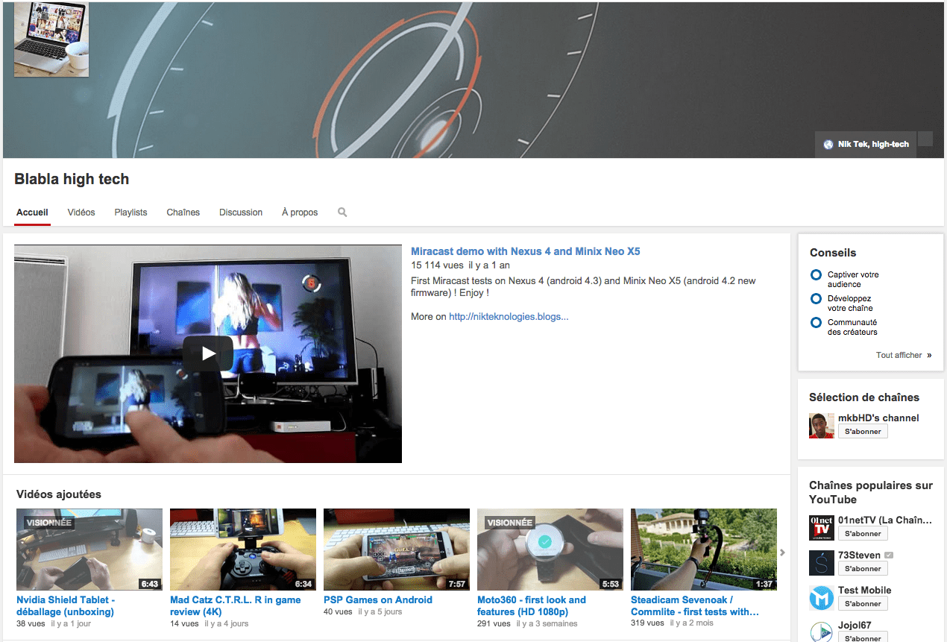Open Mad Catz C.T.R.L. R video thumbnail
The height and width of the screenshot is (642, 947).
pyautogui.click(x=243, y=550)
